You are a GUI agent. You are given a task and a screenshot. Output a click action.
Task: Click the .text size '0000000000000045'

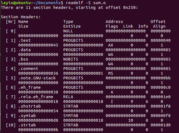(x=38, y=45)
